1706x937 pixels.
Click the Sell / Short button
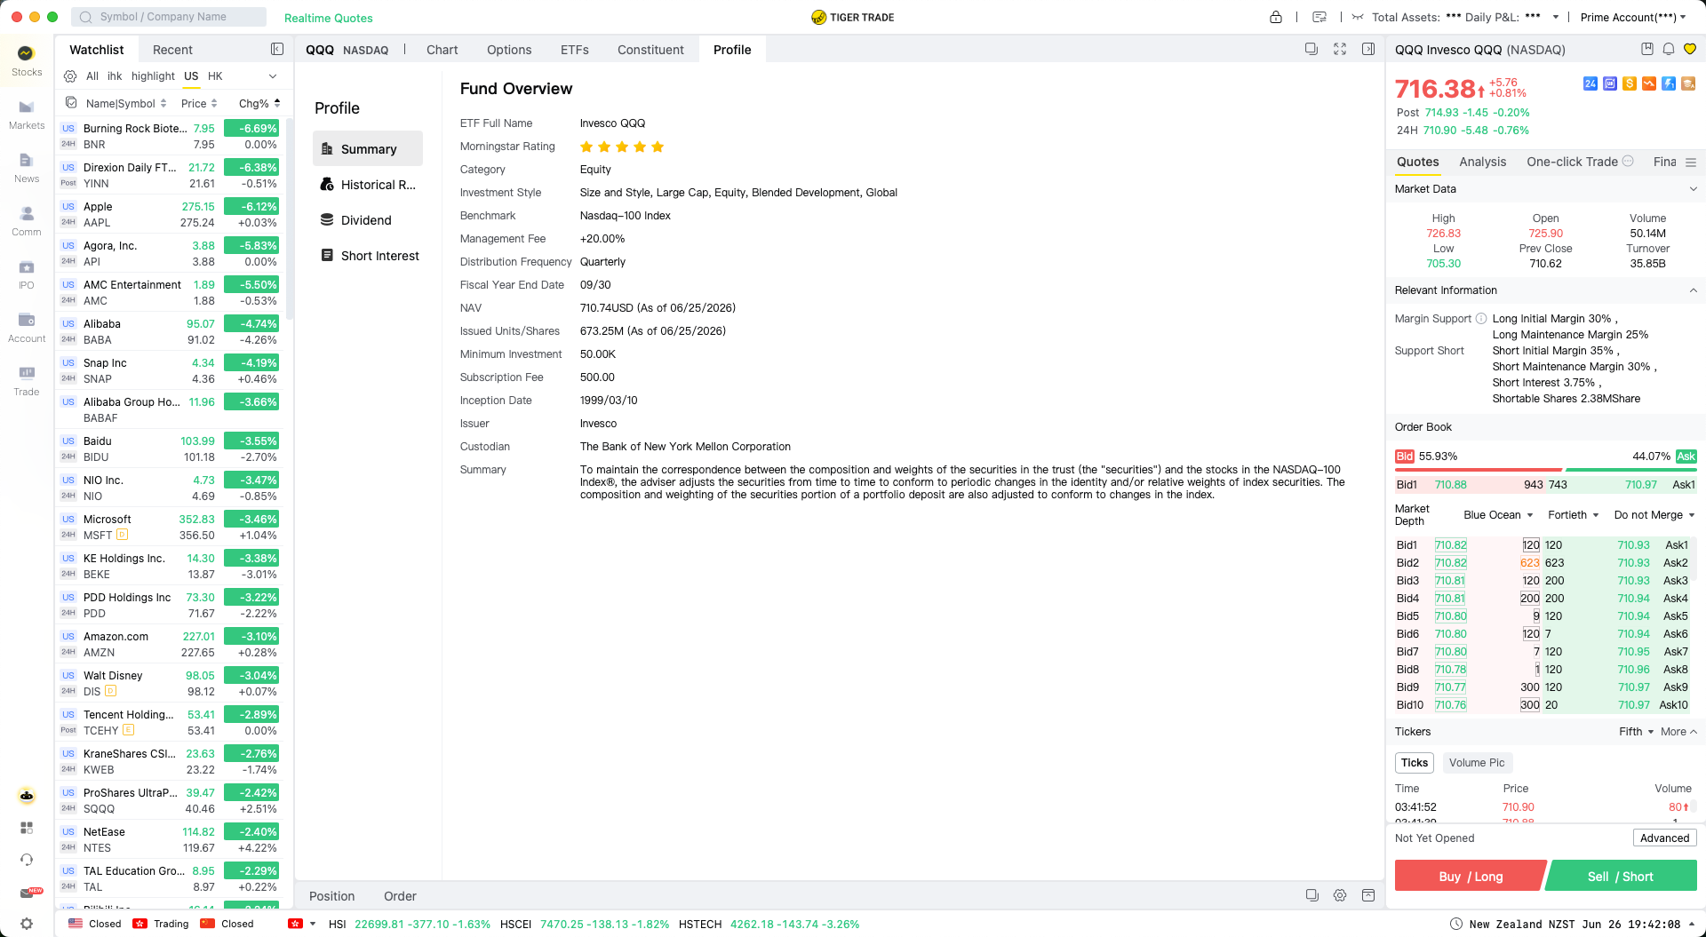tap(1622, 876)
